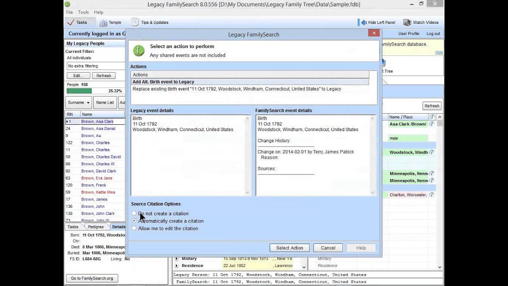Select Brown, Asa Clark in the list

tap(97, 122)
